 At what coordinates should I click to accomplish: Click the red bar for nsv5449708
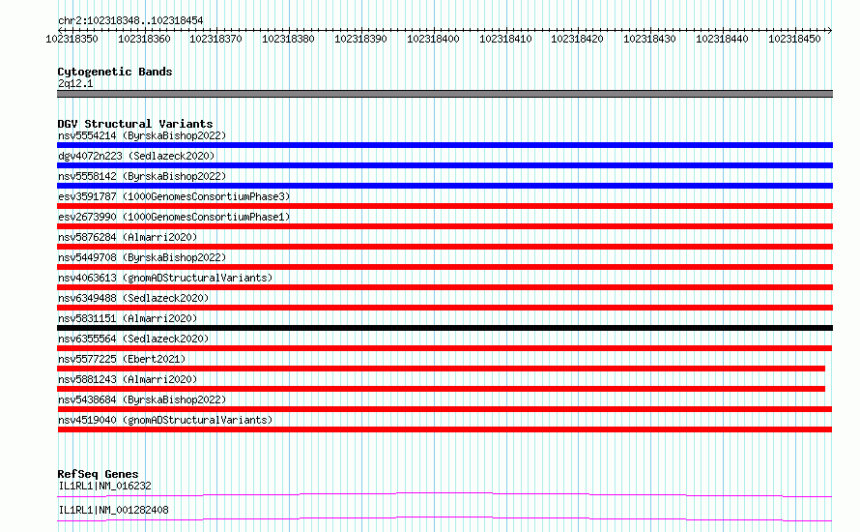444,267
